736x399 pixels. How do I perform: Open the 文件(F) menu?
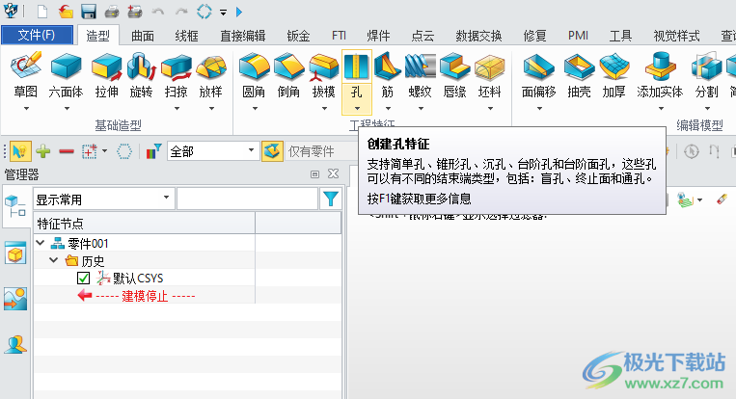pos(37,35)
